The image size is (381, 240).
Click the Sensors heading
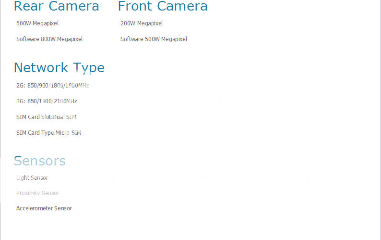point(40,161)
